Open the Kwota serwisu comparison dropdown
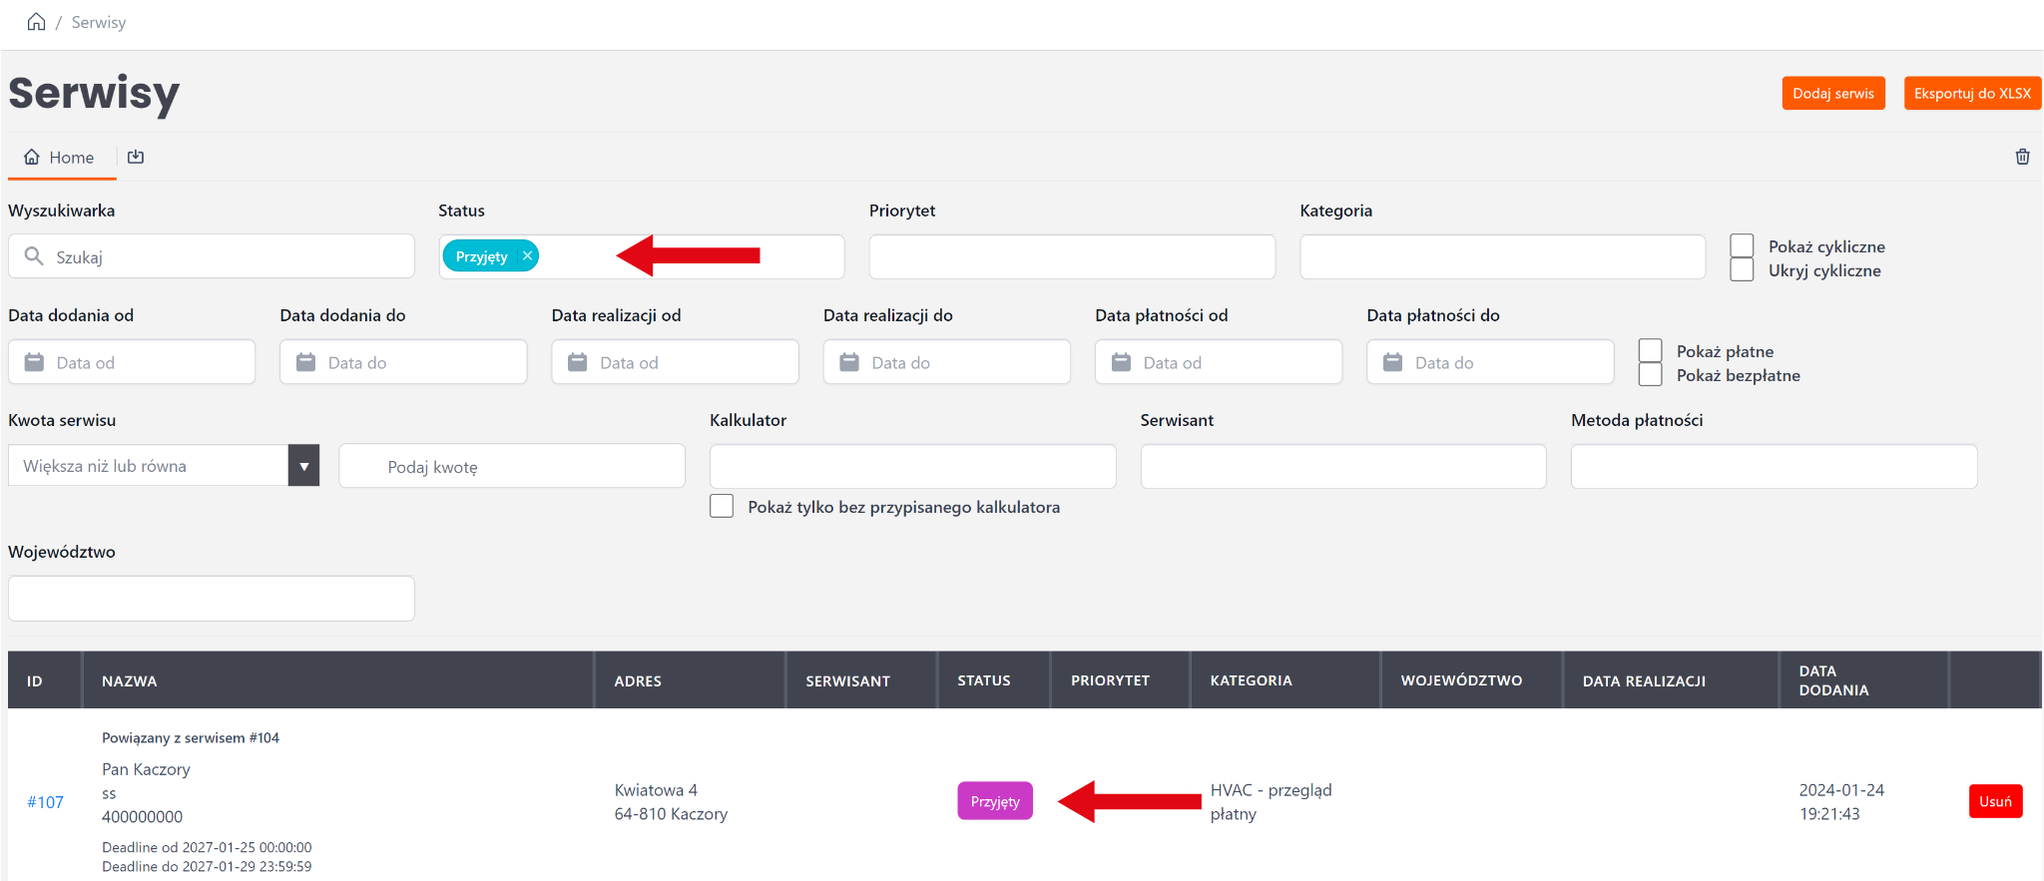 tap(303, 466)
